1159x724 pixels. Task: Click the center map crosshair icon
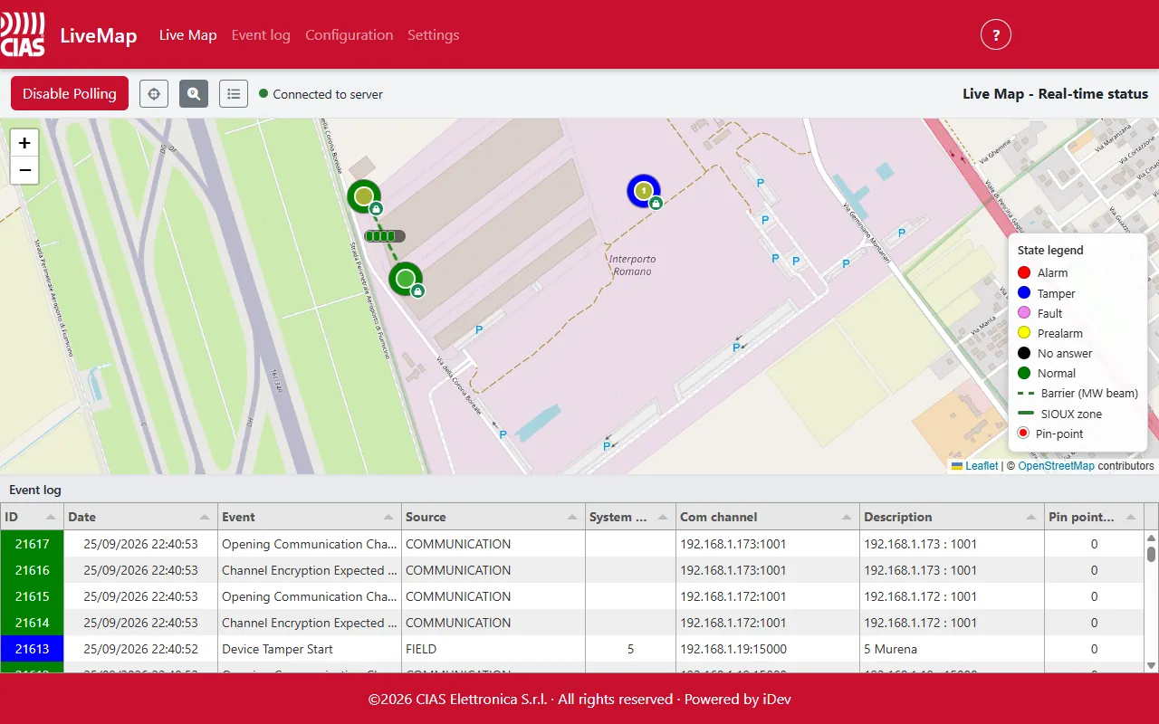click(x=154, y=93)
